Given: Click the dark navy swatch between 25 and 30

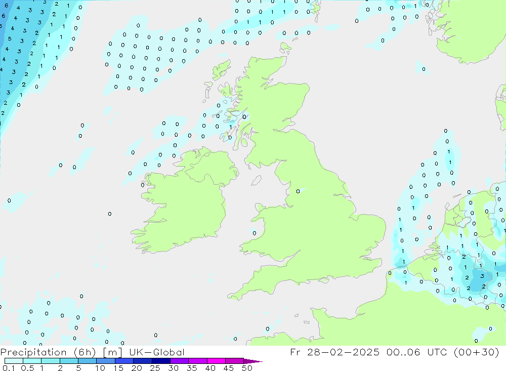Looking at the screenshot, I should click(x=161, y=361).
